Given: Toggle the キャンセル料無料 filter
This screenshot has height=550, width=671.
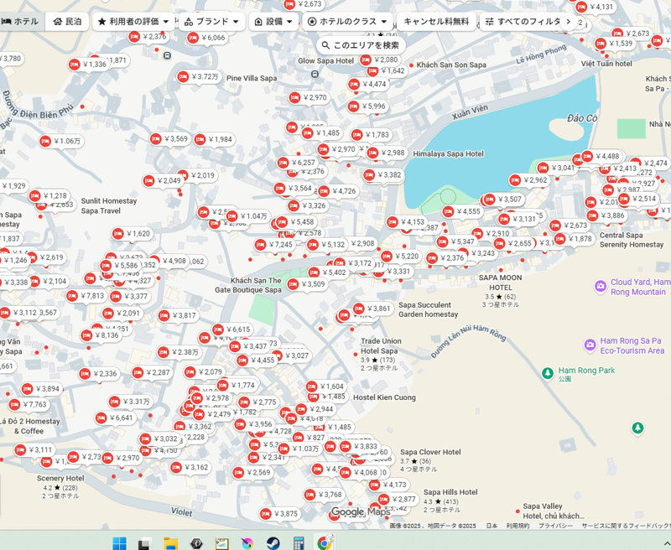Looking at the screenshot, I should click(436, 21).
